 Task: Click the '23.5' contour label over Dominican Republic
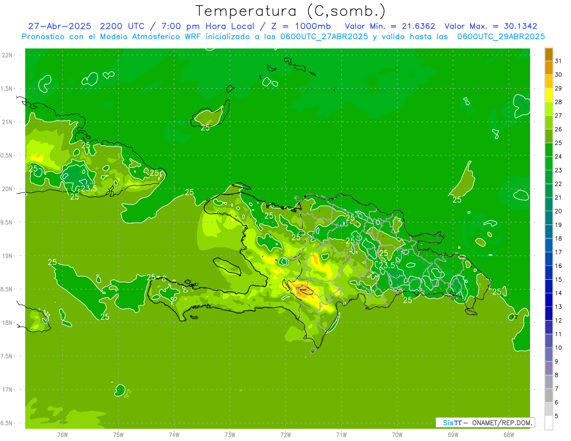pos(387,265)
